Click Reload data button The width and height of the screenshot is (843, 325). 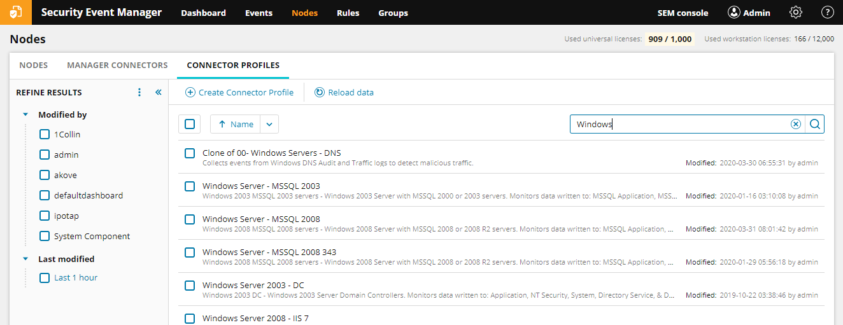click(x=344, y=92)
